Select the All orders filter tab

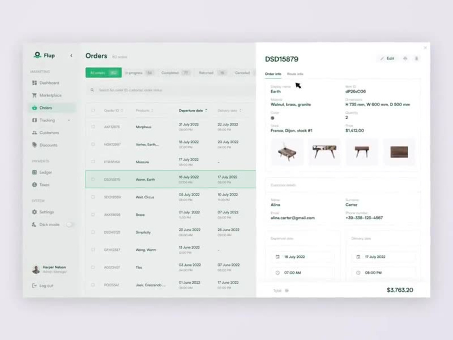[x=103, y=73]
